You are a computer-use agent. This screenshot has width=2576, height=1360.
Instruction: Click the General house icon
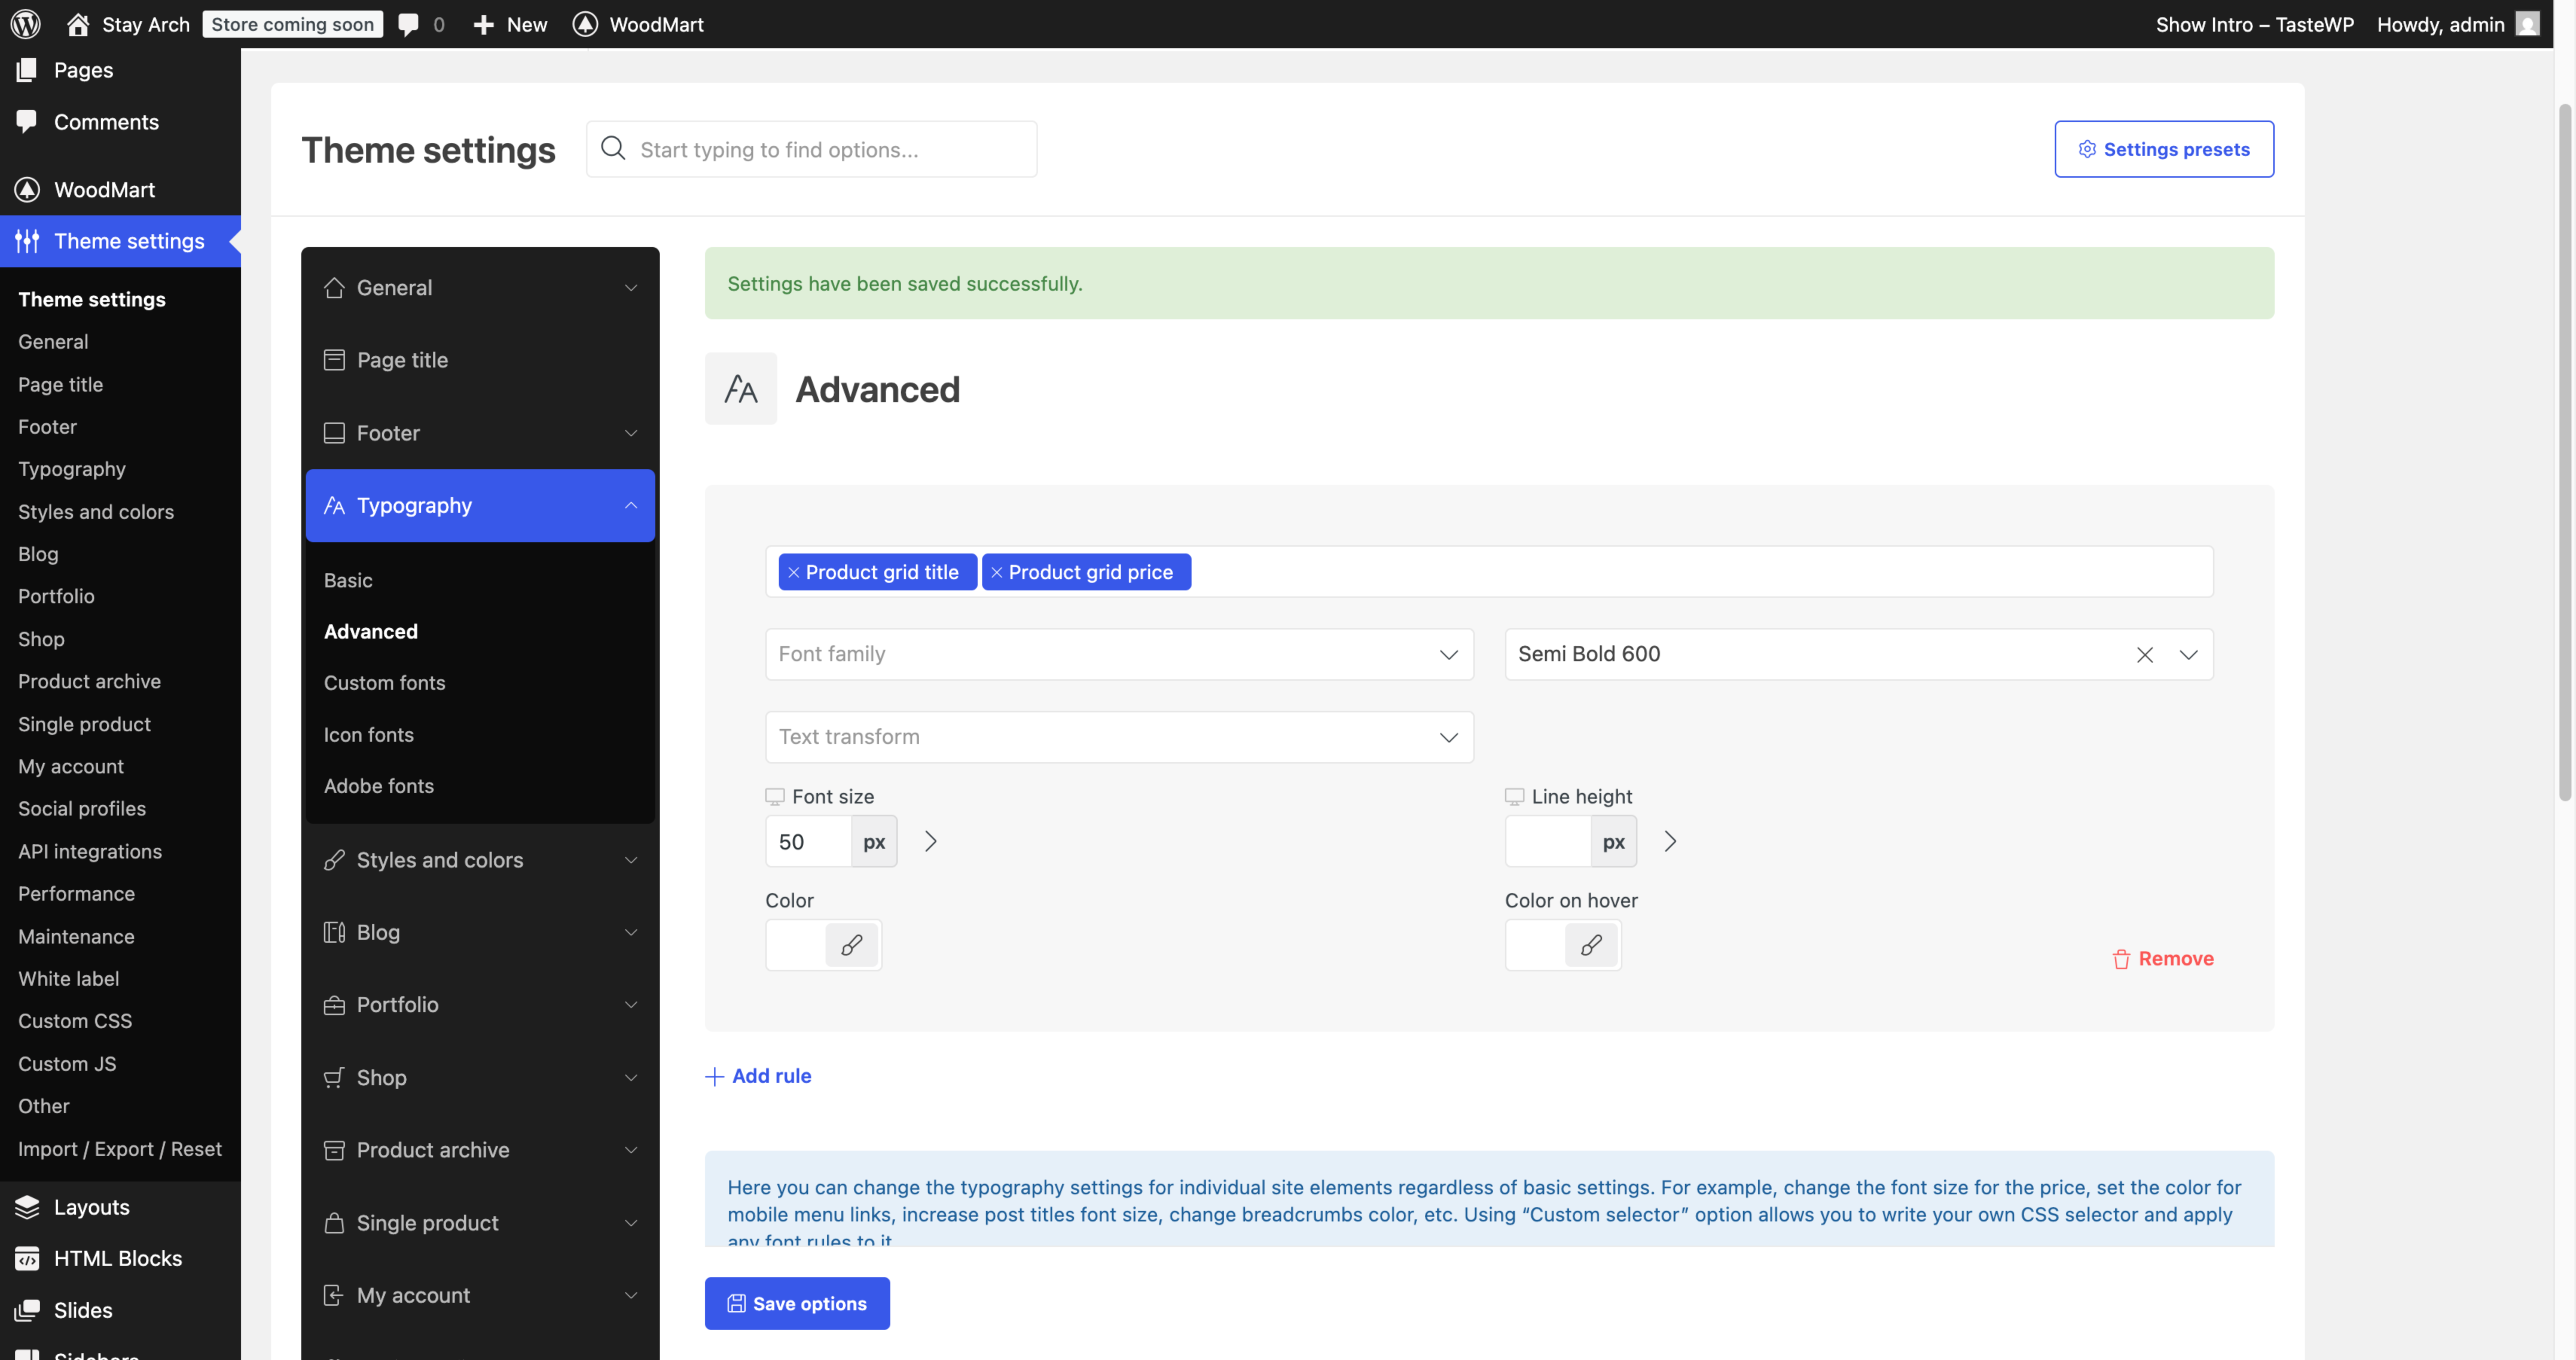(x=334, y=288)
